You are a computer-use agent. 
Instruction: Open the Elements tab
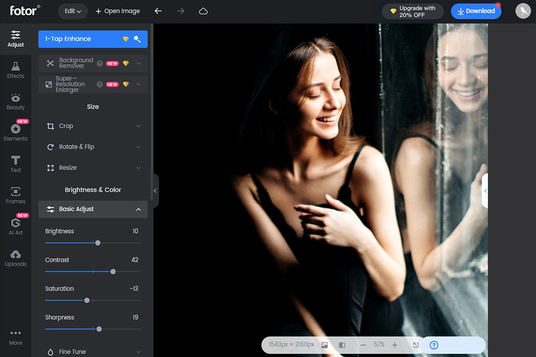[x=16, y=133]
